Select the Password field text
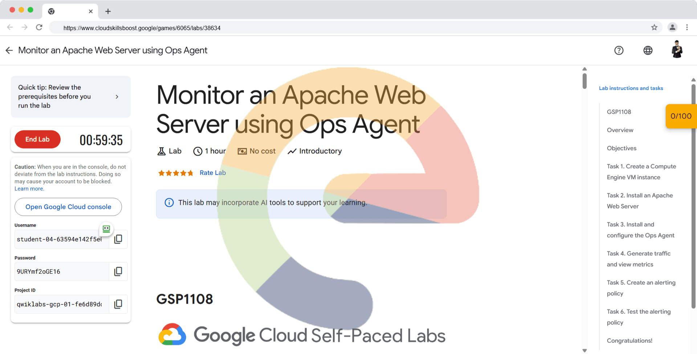Viewport: 697px width, 354px height. [62, 272]
